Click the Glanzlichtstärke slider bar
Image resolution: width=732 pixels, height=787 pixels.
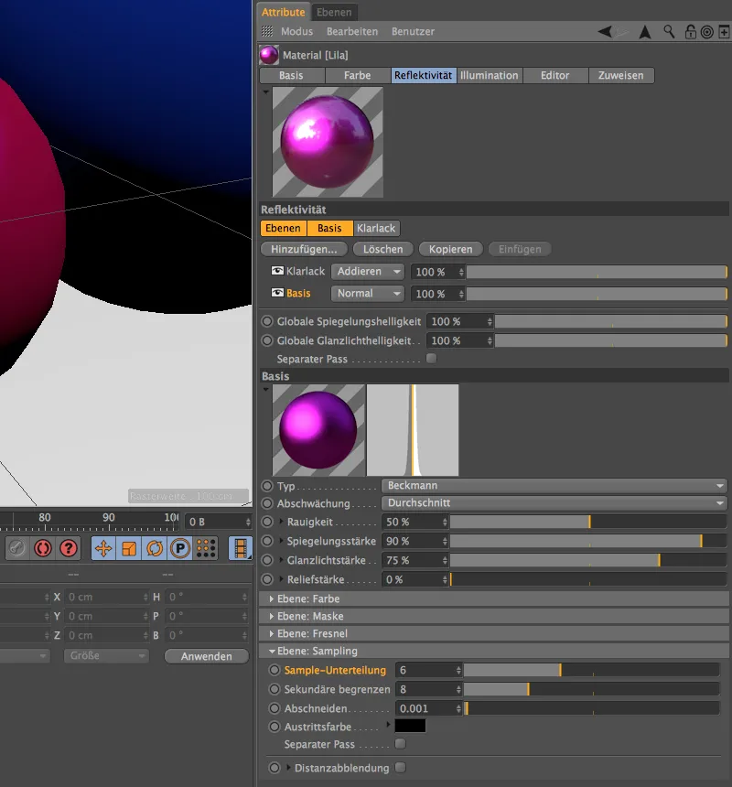pos(588,560)
